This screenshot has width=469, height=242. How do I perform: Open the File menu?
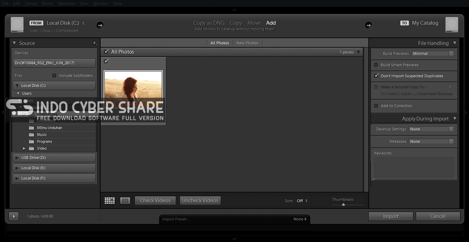coord(5,4)
